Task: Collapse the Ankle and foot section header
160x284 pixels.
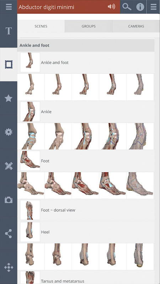Action: 86,45
